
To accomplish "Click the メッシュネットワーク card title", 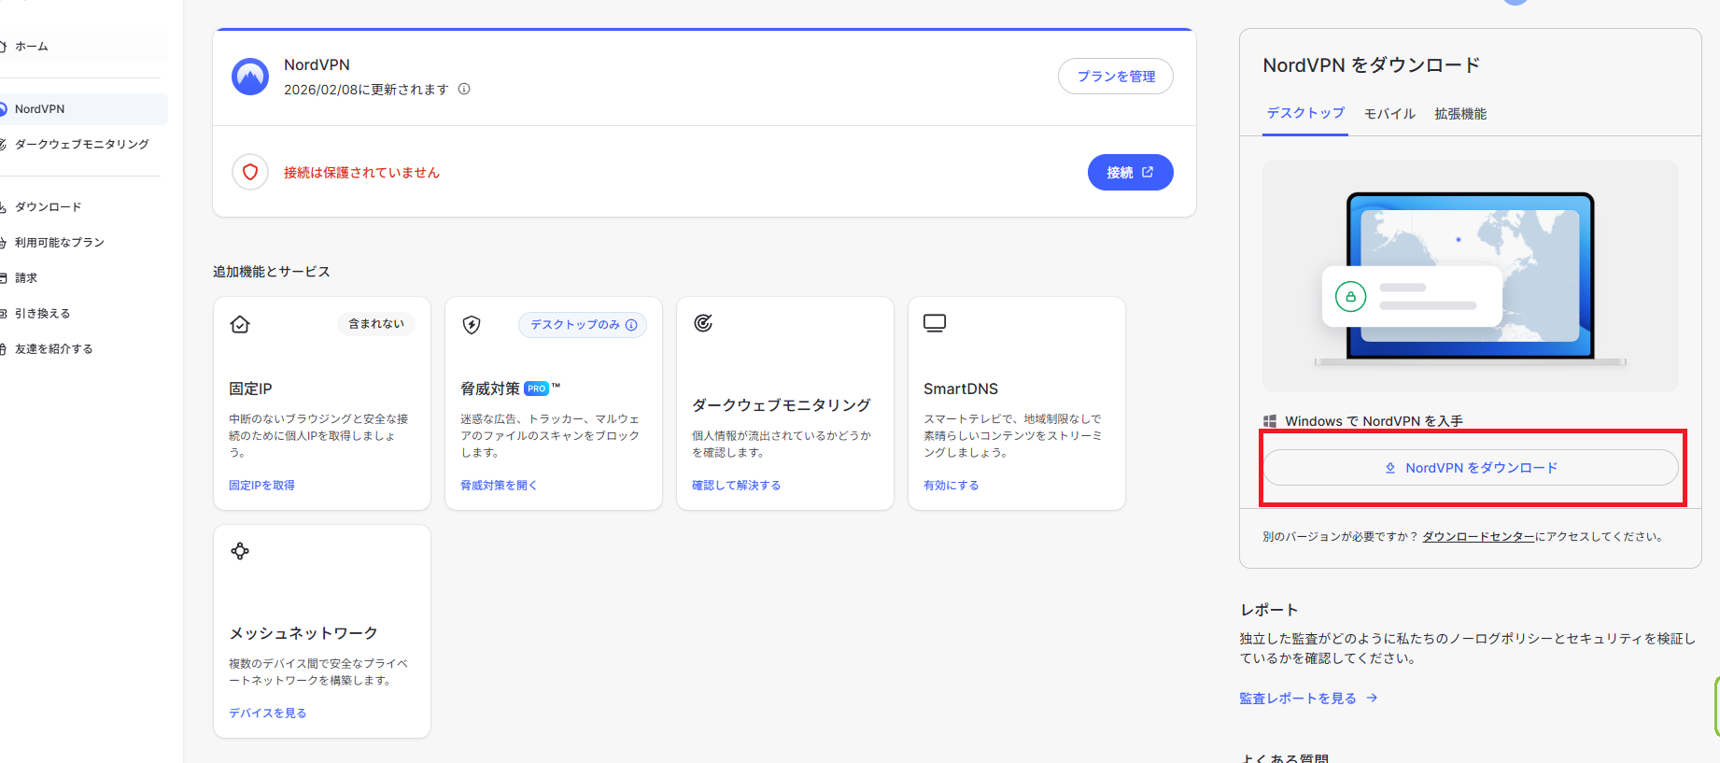I will (x=303, y=633).
